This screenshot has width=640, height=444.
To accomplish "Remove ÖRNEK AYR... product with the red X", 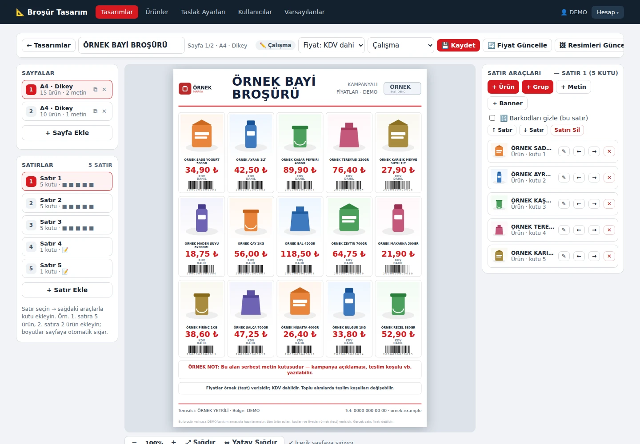I will (x=609, y=178).
